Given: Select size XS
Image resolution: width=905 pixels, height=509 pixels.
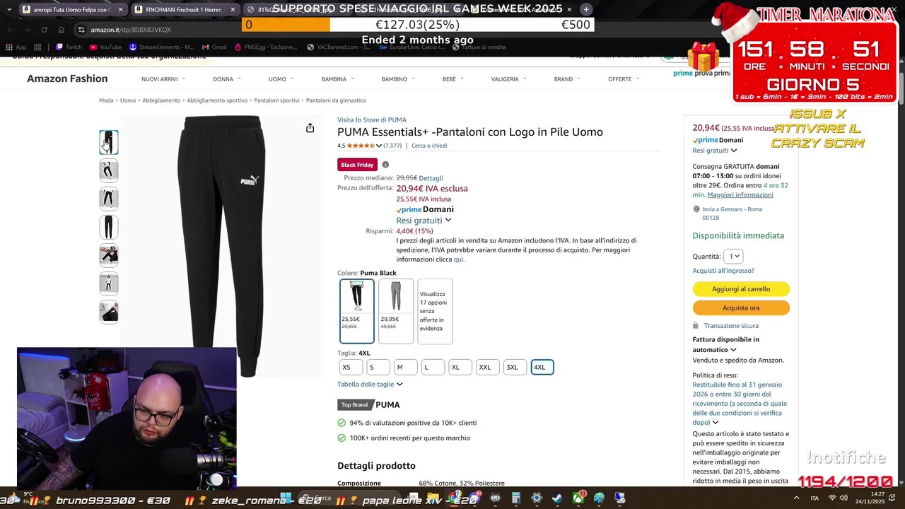Looking at the screenshot, I should click(x=351, y=367).
